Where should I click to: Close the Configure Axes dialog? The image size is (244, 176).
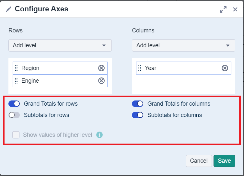click(x=235, y=9)
